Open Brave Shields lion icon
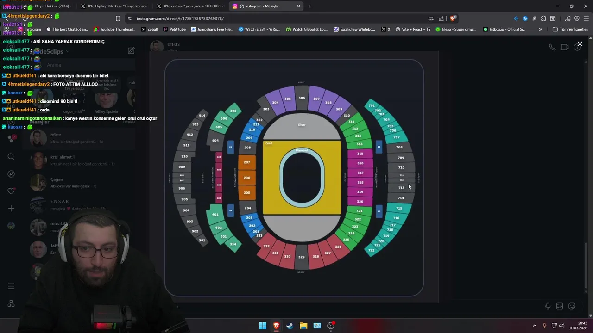593x333 pixels. 453,18
